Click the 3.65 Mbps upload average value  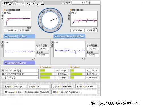point(92,70)
